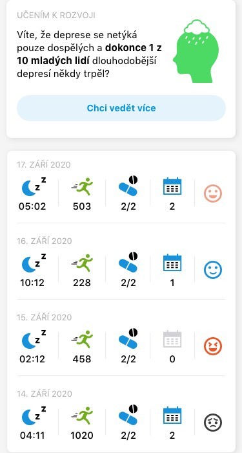Open the calendar icon for 16. září
Viewport: 242px width, 453px height.
pyautogui.click(x=172, y=263)
